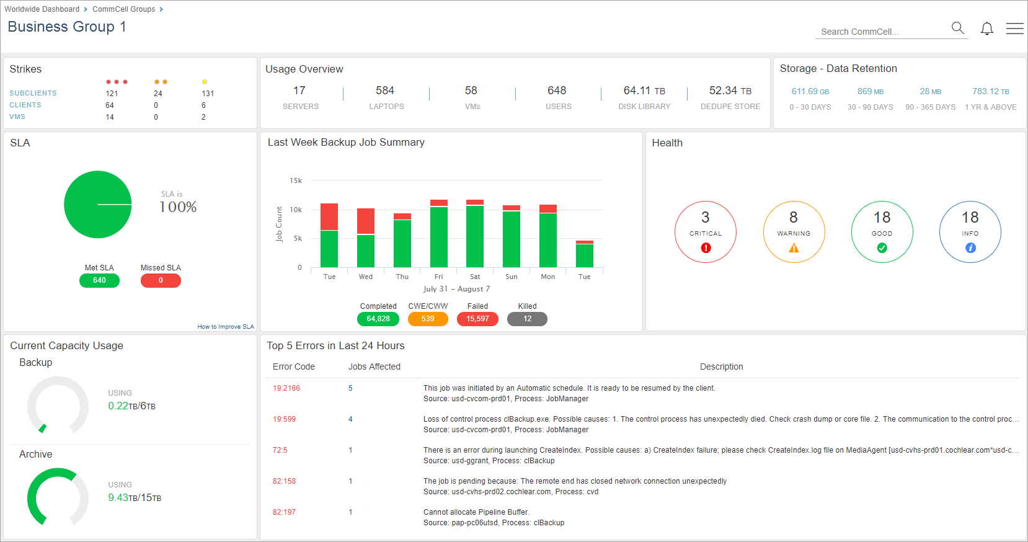Click the Met SLA 640 badge
The image size is (1028, 542).
pyautogui.click(x=99, y=280)
